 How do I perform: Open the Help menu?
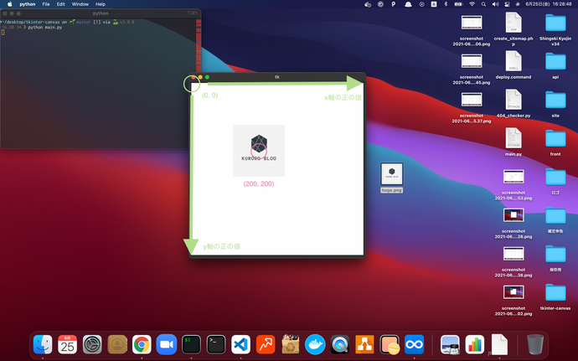[x=101, y=4]
